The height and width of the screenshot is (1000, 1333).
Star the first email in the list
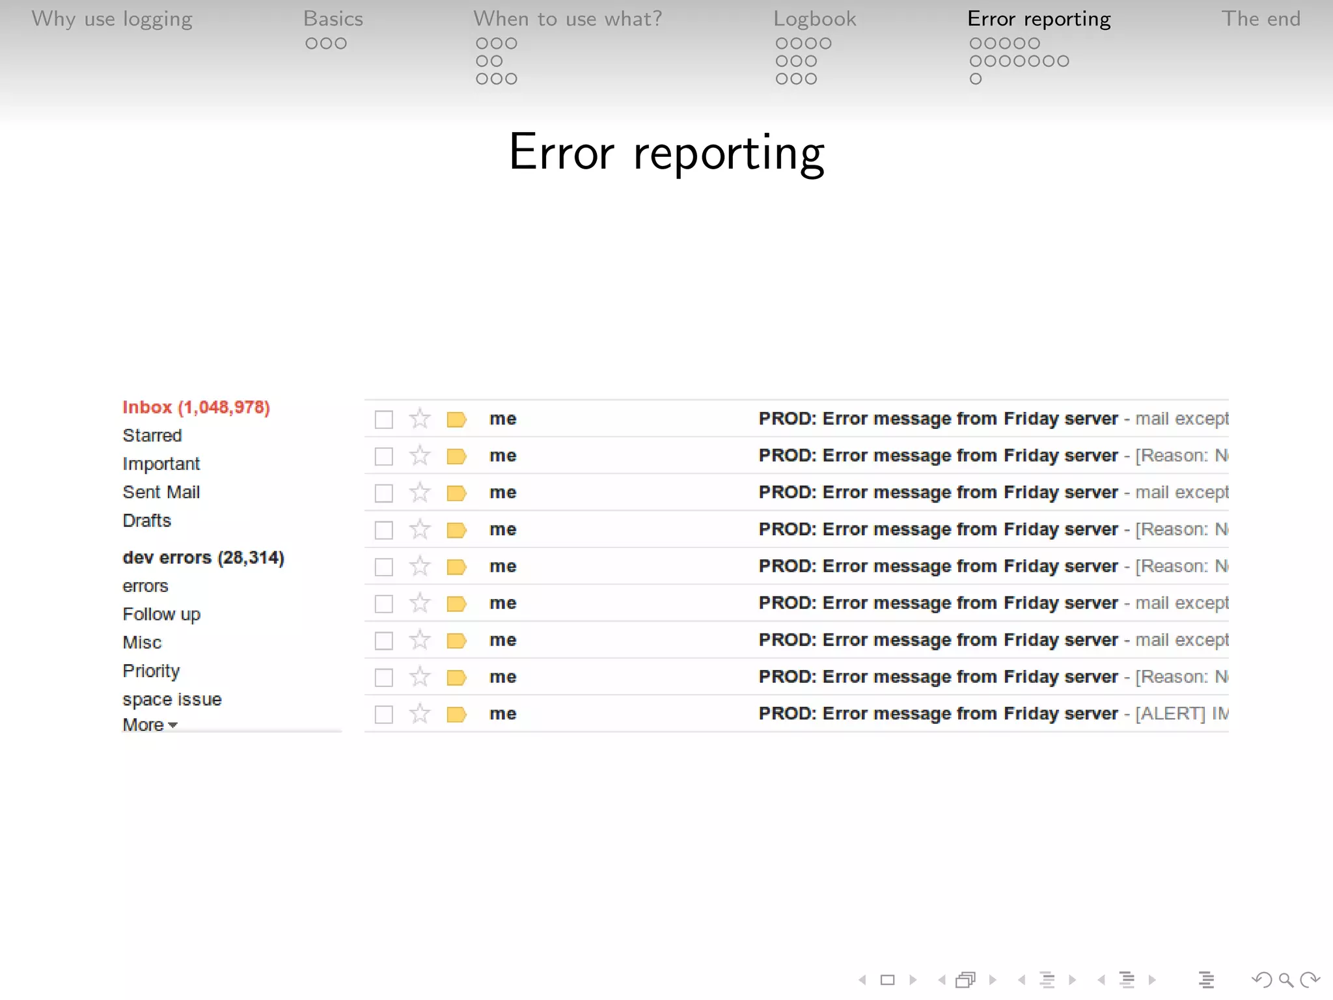pos(420,419)
